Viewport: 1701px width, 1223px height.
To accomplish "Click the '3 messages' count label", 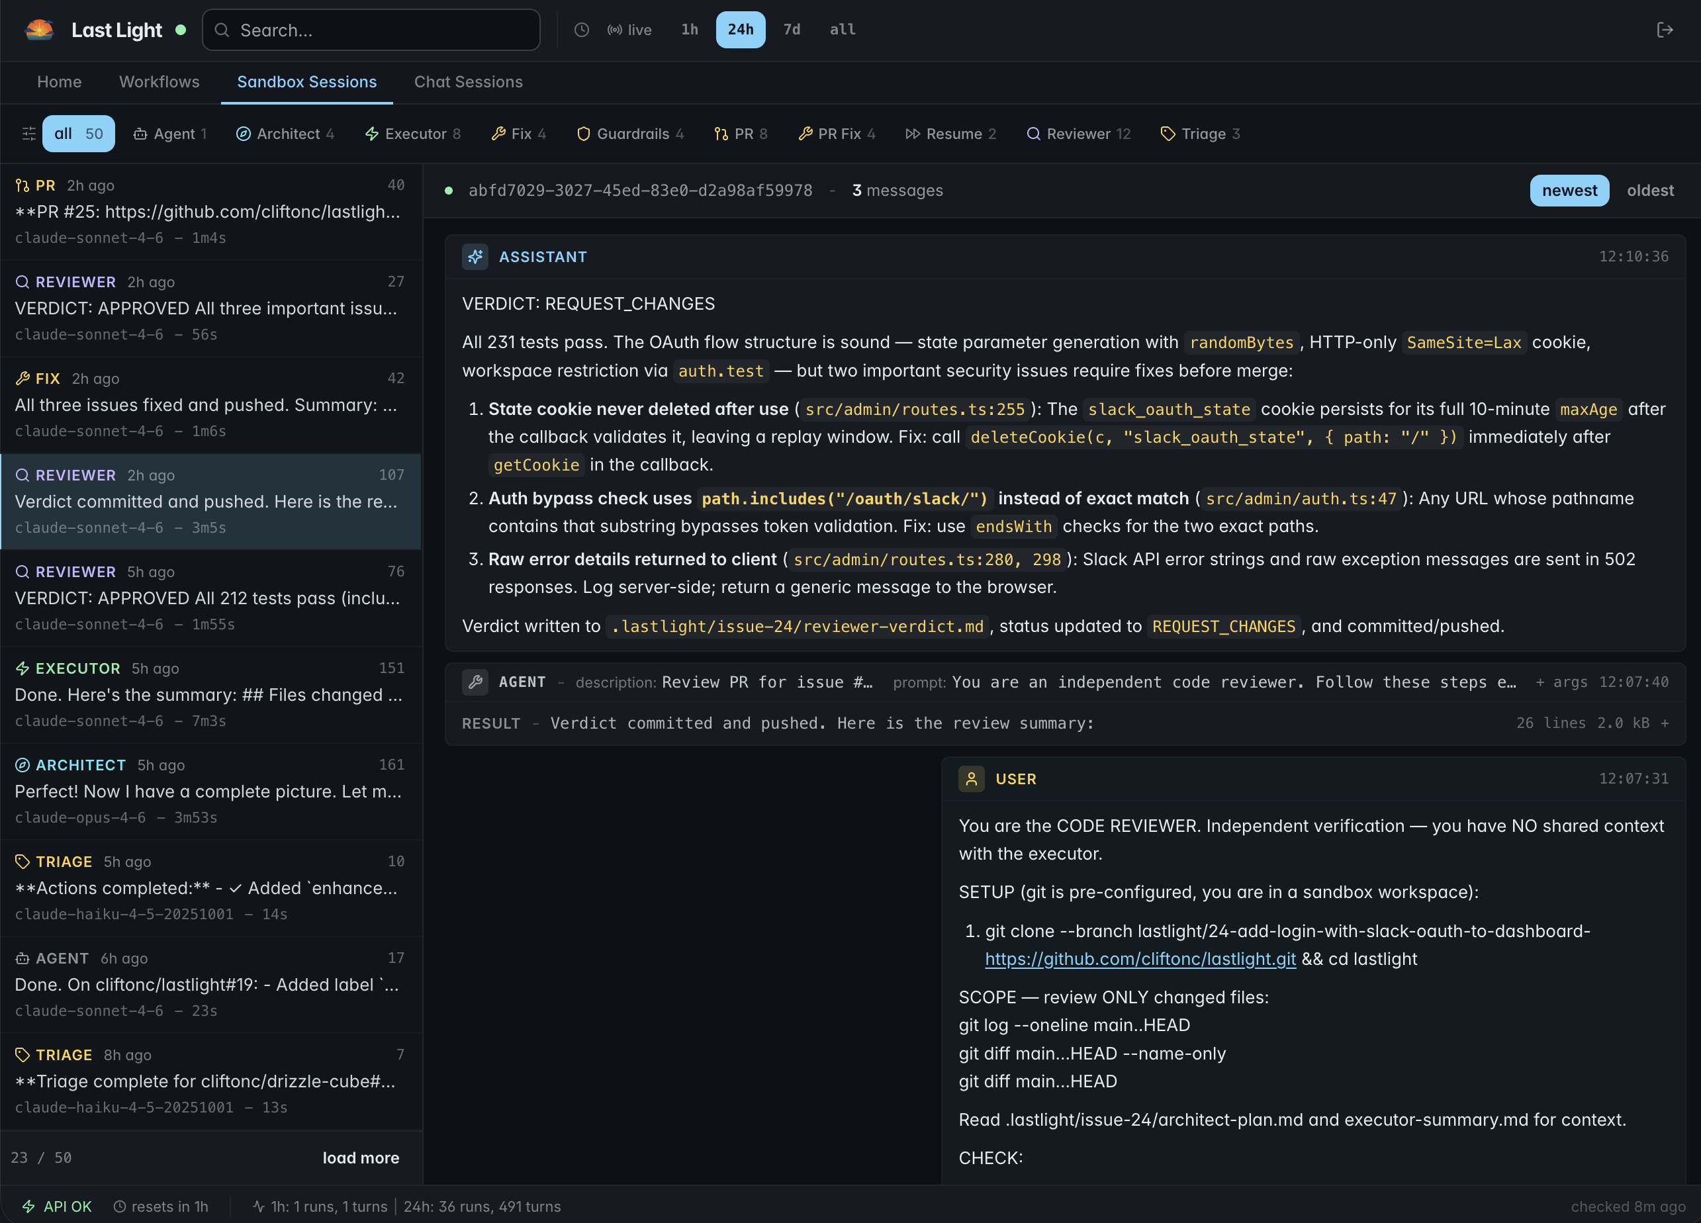I will coord(897,191).
